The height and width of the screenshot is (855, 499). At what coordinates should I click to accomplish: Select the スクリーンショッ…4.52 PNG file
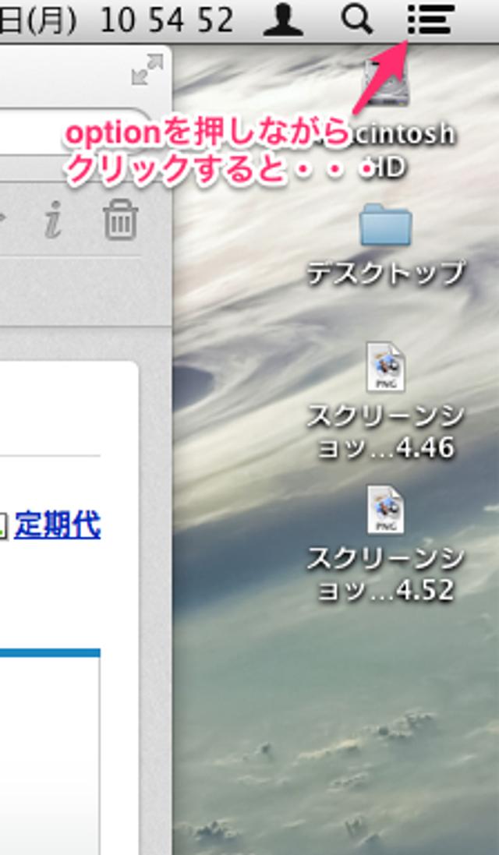pos(386,509)
